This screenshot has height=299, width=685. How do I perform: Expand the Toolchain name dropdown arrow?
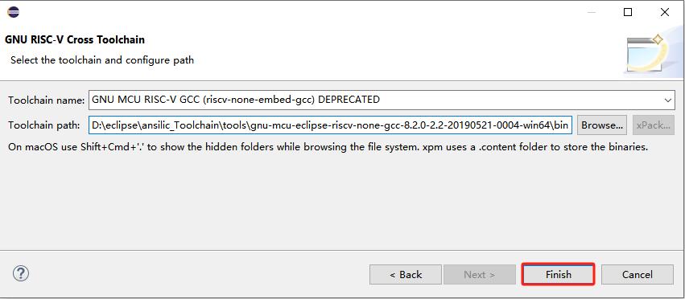tap(668, 100)
